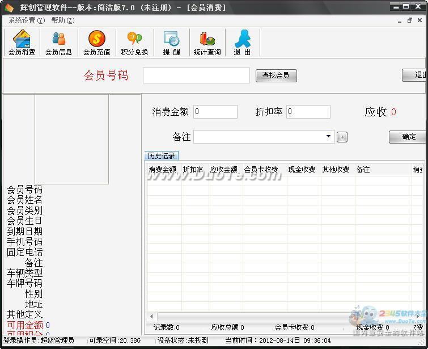The image size is (428, 349).
Task: Select the 积分兑换 points exchange icon
Action: tap(134, 43)
